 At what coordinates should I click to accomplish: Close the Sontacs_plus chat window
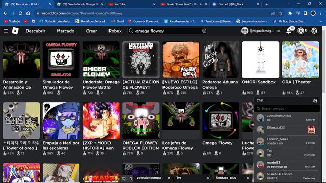(x=248, y=178)
